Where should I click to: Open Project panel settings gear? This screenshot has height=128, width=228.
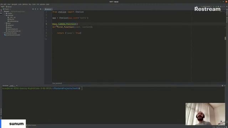(41, 9)
